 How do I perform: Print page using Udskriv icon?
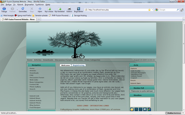pos(69,10)
